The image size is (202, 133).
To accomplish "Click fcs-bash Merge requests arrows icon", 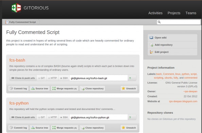I will pos(54,89).
